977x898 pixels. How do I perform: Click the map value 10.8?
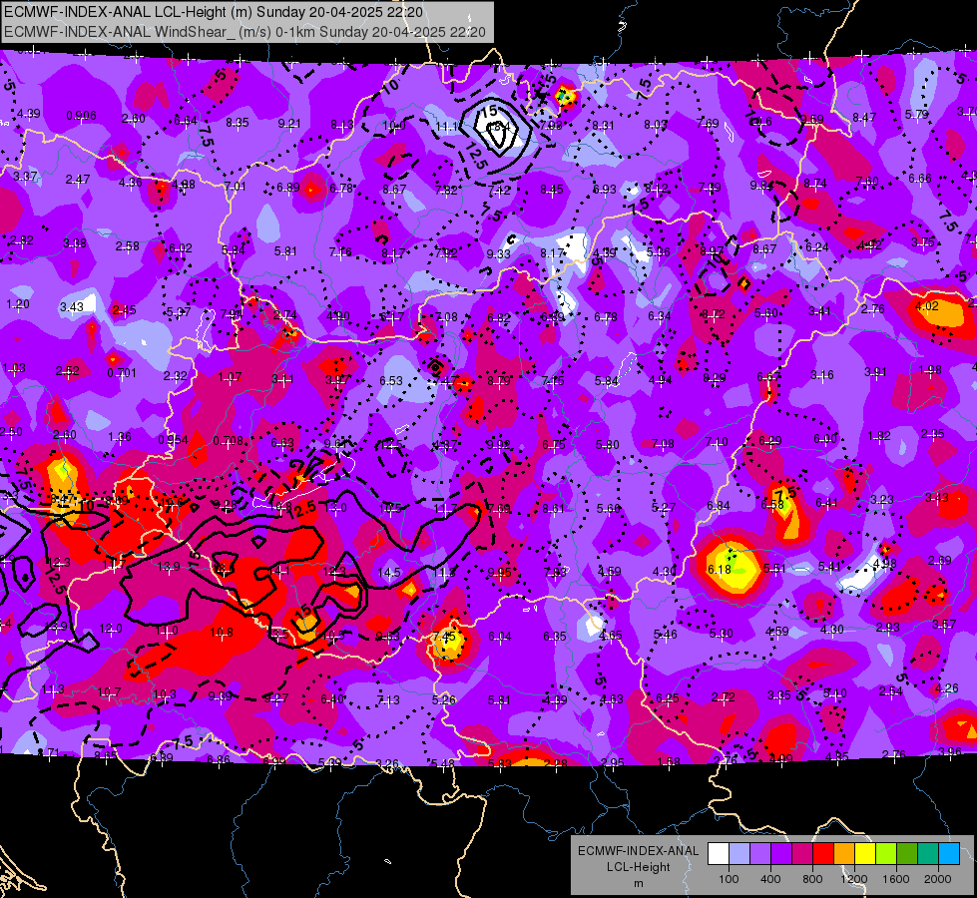222,632
